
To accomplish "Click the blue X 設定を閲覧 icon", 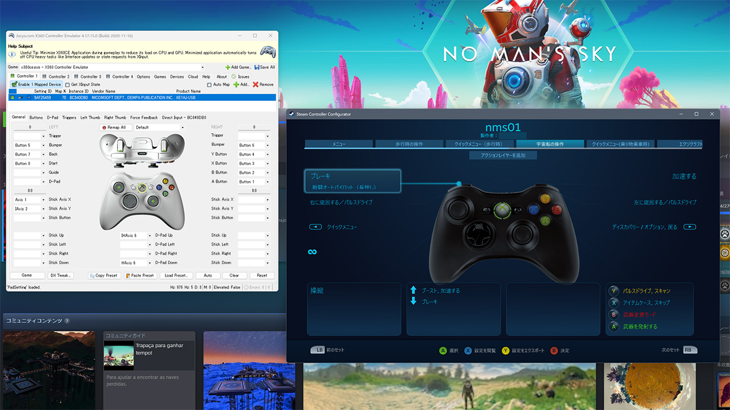I will click(468, 351).
